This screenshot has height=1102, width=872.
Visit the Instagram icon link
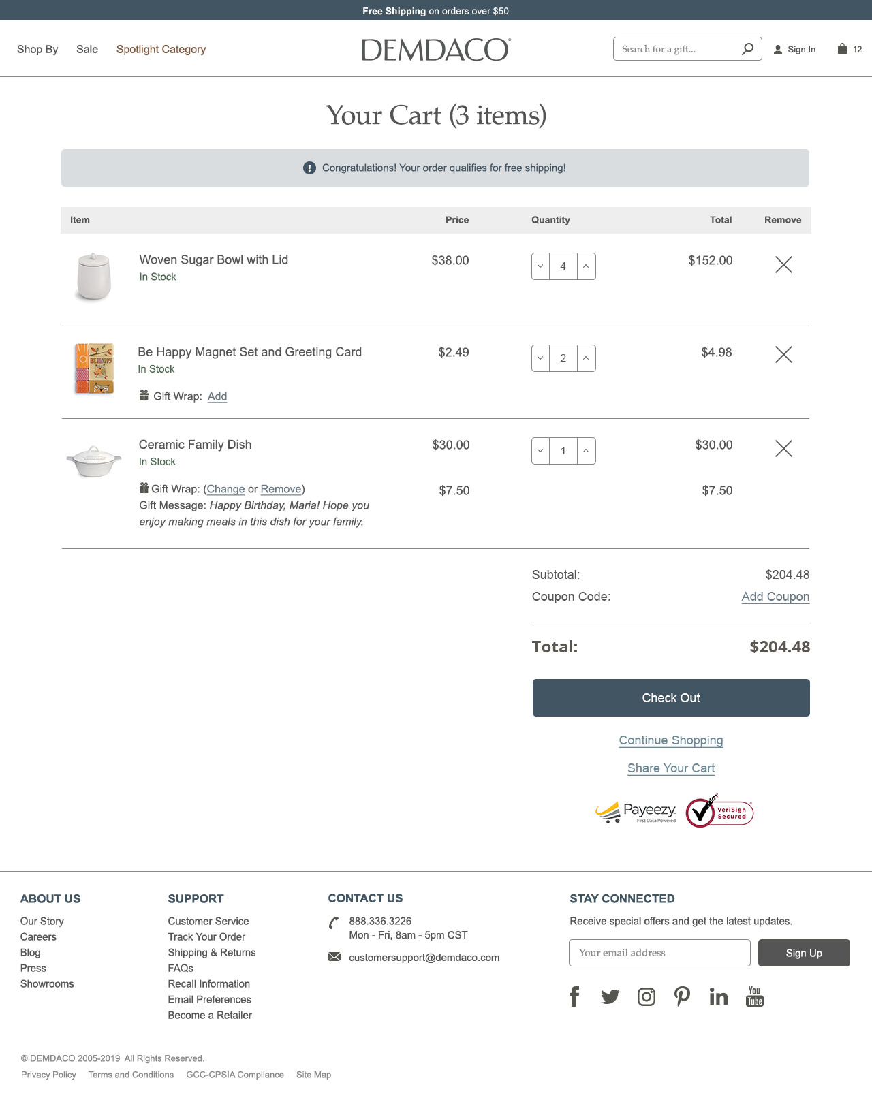(x=647, y=997)
